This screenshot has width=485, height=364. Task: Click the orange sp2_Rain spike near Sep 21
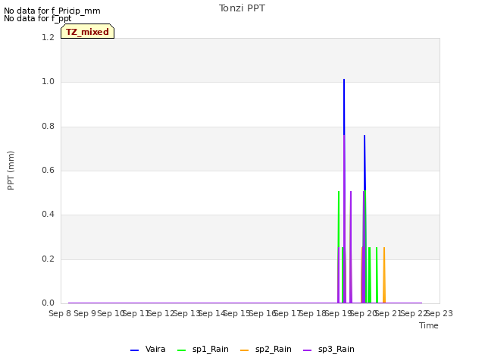pos(384,275)
